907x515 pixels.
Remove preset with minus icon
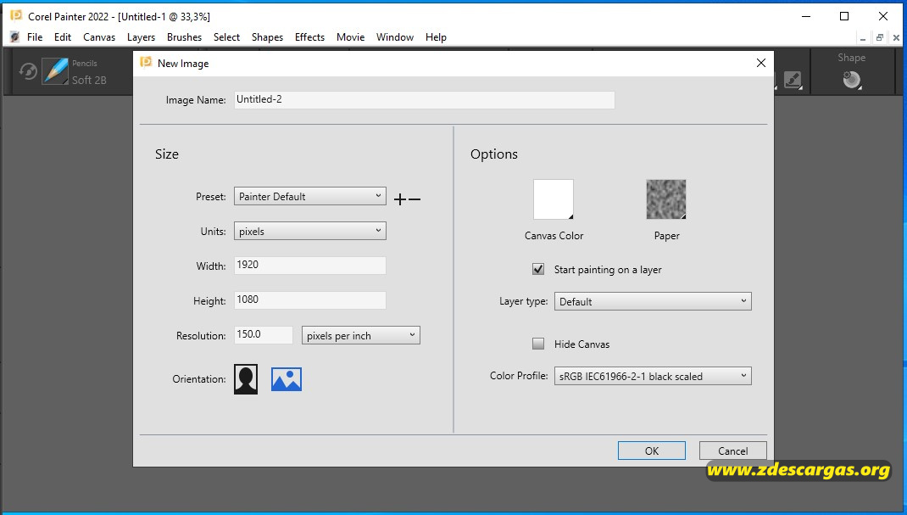tap(415, 199)
